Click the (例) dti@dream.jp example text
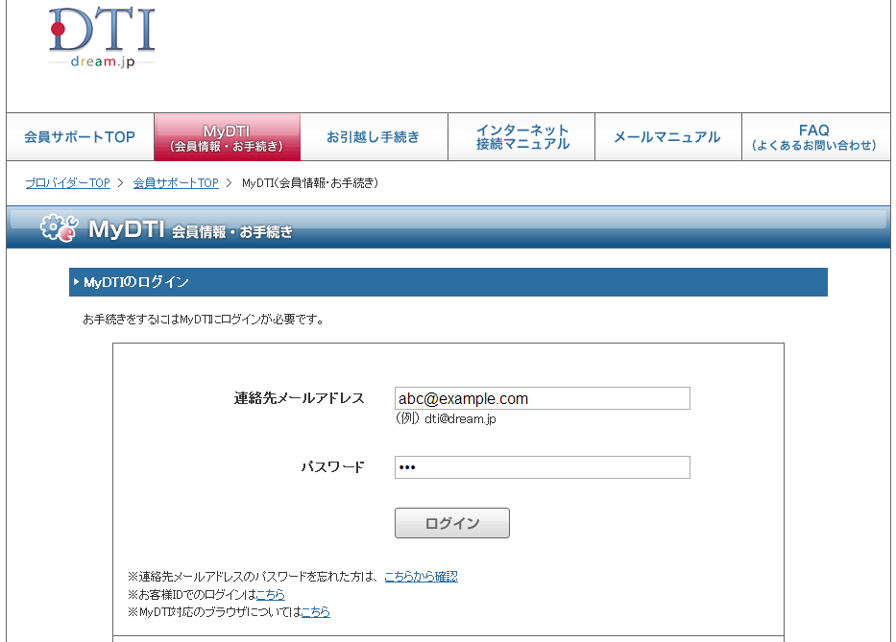Screen dimensions: 896x642 point(446,418)
